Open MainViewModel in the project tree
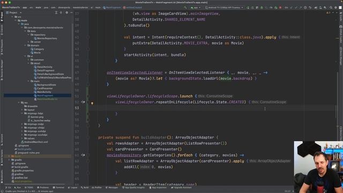The image size is (343, 193). tap(46, 99)
